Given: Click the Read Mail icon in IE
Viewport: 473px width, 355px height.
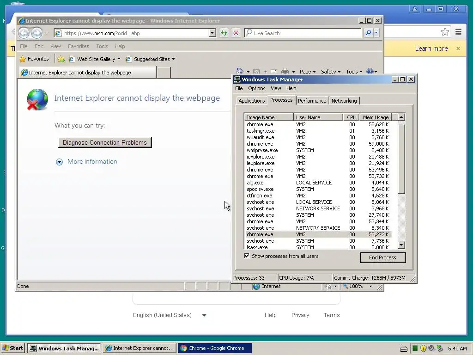Looking at the screenshot, I should pos(273,72).
